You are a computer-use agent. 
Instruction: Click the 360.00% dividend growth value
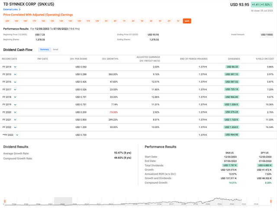(113, 74)
